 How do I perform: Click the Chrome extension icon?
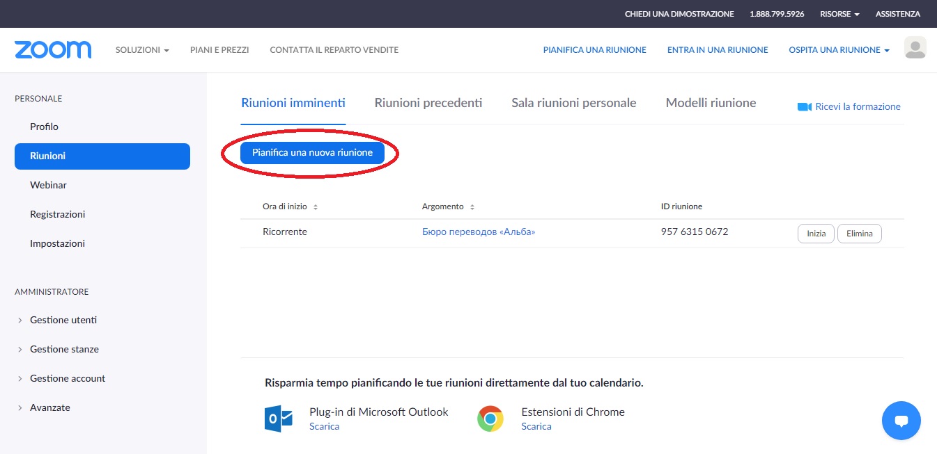click(490, 419)
